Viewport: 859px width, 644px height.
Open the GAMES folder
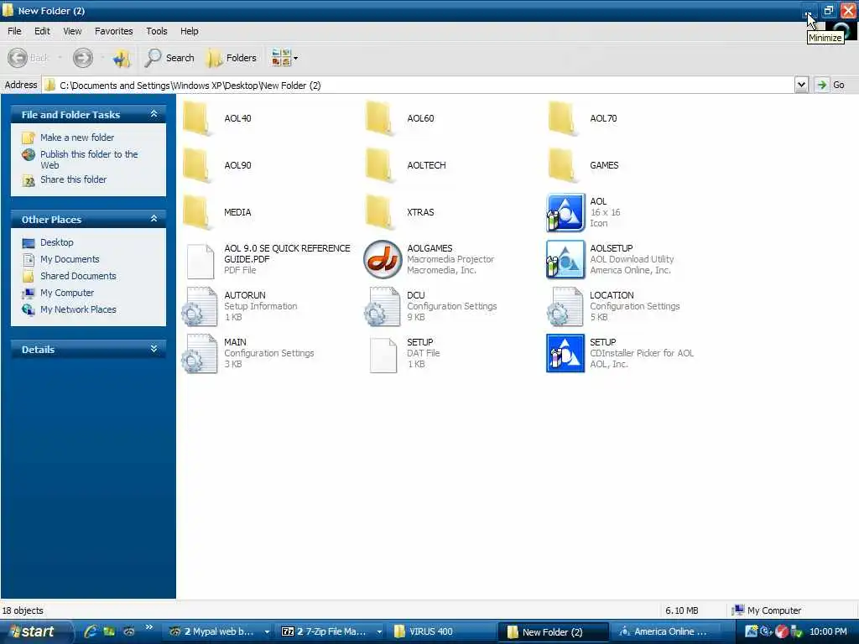pyautogui.click(x=584, y=165)
